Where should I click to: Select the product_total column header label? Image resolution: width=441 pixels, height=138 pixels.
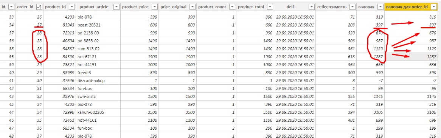pos(251,7)
